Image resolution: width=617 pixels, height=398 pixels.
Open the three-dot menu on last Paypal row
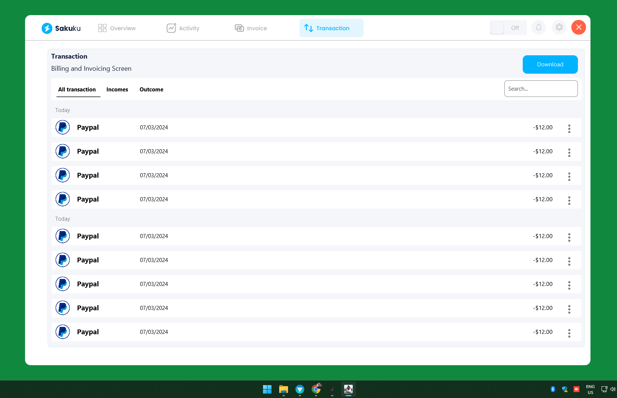569,333
